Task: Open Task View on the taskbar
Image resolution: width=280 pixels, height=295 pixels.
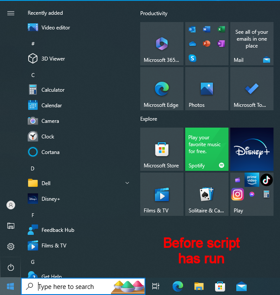Action: pyautogui.click(x=156, y=286)
